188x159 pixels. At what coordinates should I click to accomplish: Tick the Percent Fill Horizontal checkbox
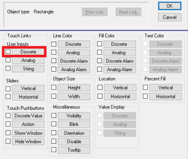[145, 96]
